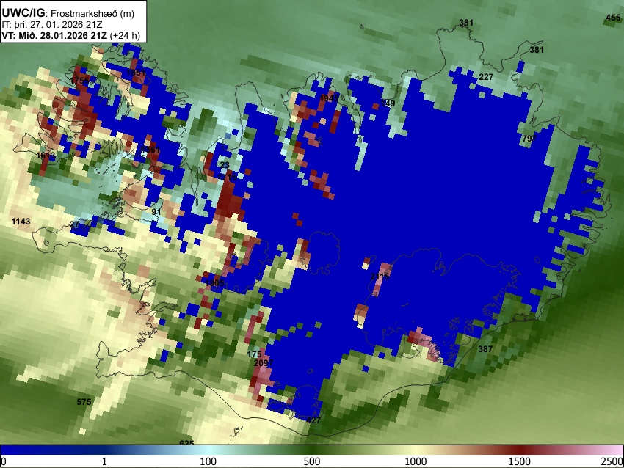
Task: Click the 1905 value label
Action: [x=215, y=282]
